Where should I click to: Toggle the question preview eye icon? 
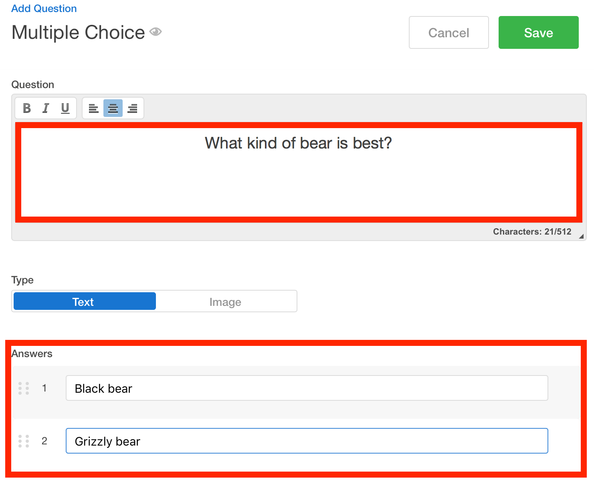tap(156, 31)
